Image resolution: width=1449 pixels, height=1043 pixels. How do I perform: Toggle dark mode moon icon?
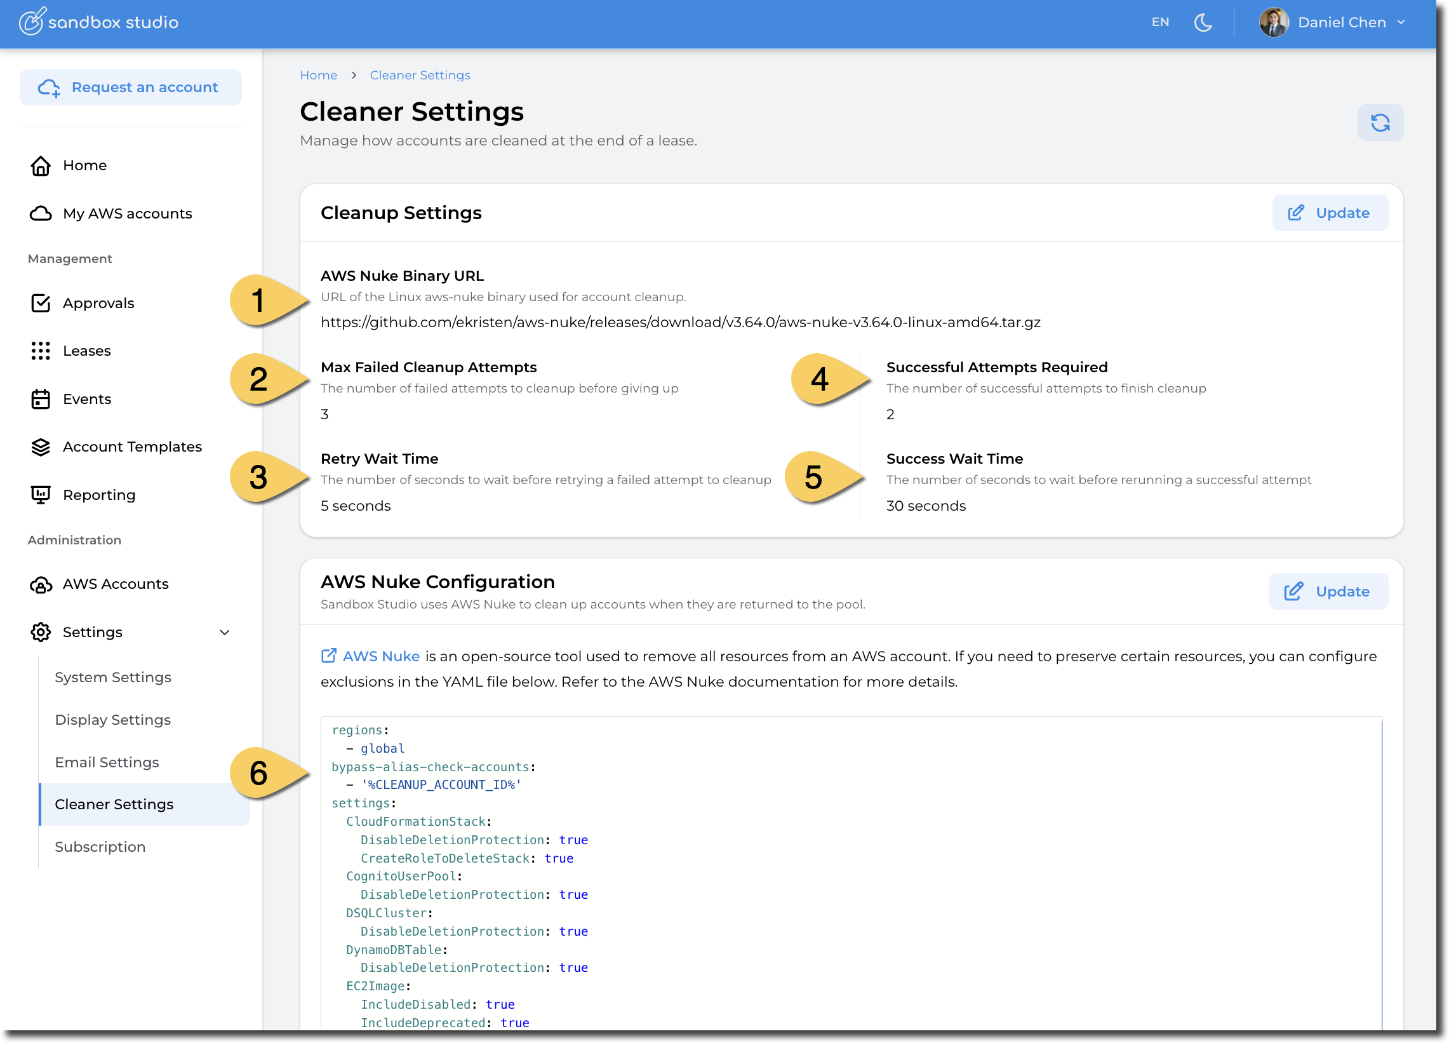tap(1203, 22)
